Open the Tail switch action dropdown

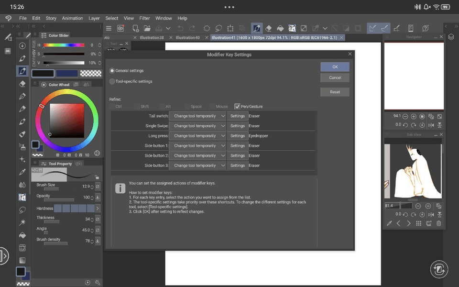tap(197, 116)
